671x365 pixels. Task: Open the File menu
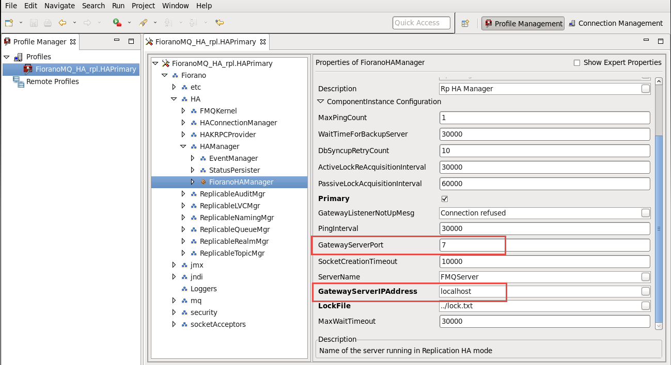11,6
